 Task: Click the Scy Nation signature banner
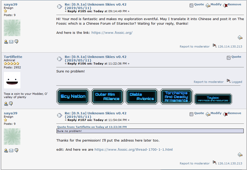coord(73,97)
